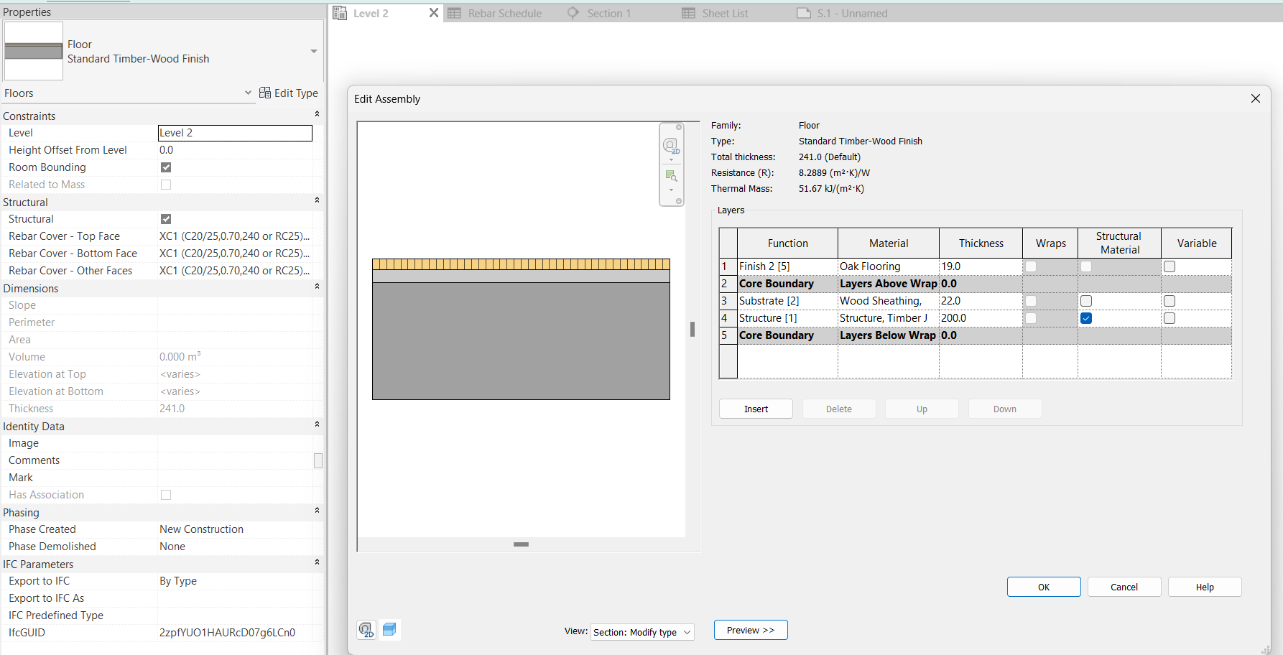This screenshot has width=1283, height=655.
Task: Open the S.1 Unnamed sheet icon
Action: (802, 13)
